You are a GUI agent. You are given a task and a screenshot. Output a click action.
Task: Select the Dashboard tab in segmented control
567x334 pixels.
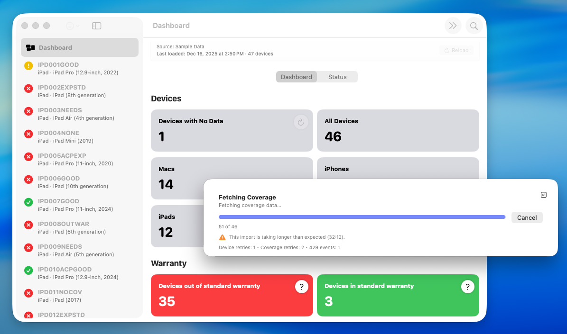296,76
